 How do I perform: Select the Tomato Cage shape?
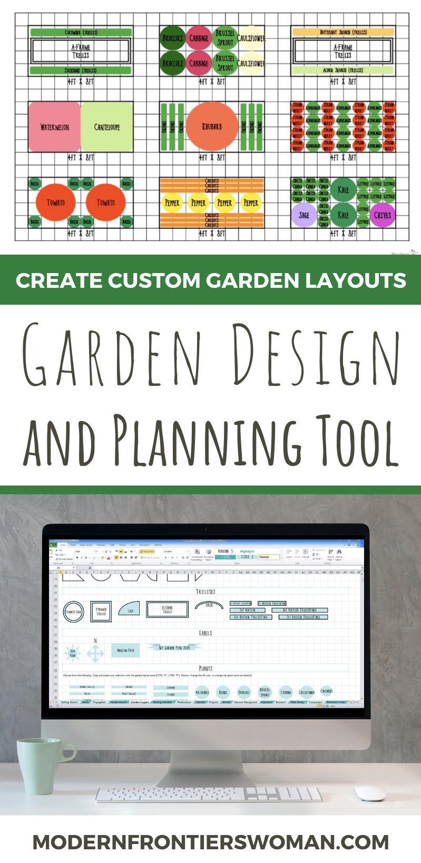(73, 612)
